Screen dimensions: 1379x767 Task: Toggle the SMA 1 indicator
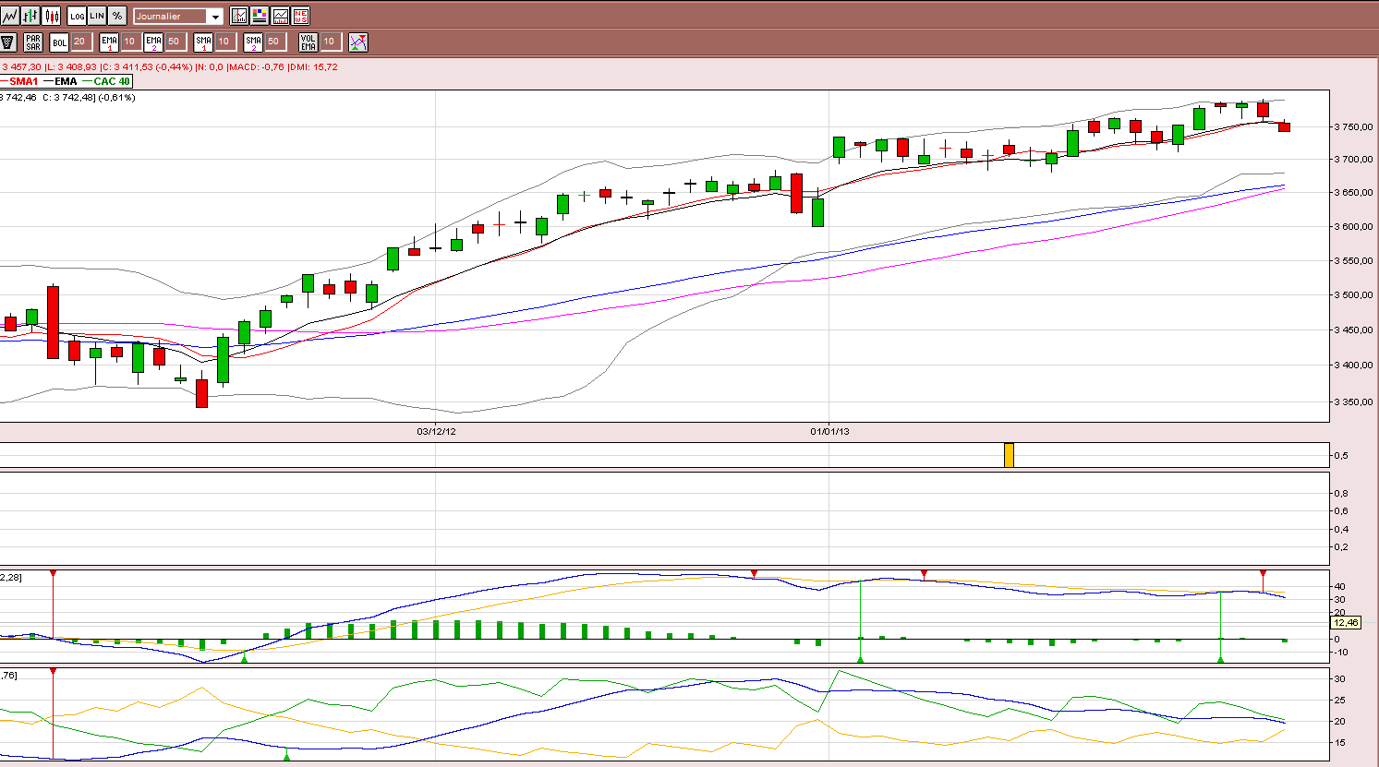pos(203,42)
